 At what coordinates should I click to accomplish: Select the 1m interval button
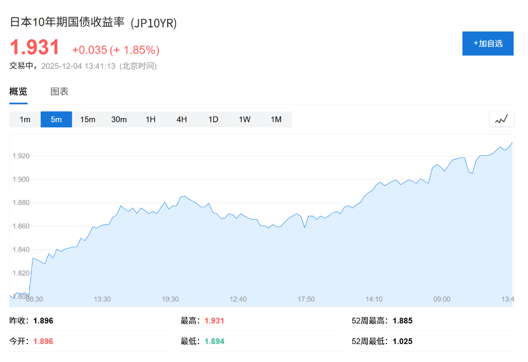24,119
